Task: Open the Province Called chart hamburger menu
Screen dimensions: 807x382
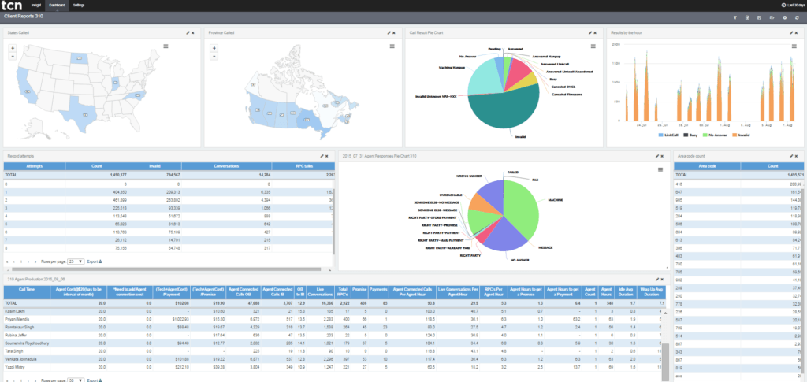Action: pos(392,46)
